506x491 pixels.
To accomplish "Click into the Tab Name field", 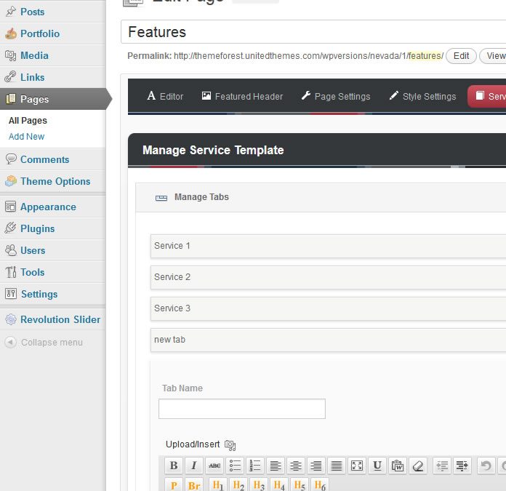I will coord(241,409).
